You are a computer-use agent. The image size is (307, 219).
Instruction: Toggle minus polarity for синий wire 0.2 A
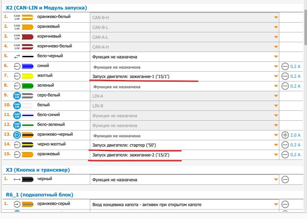point(285,67)
